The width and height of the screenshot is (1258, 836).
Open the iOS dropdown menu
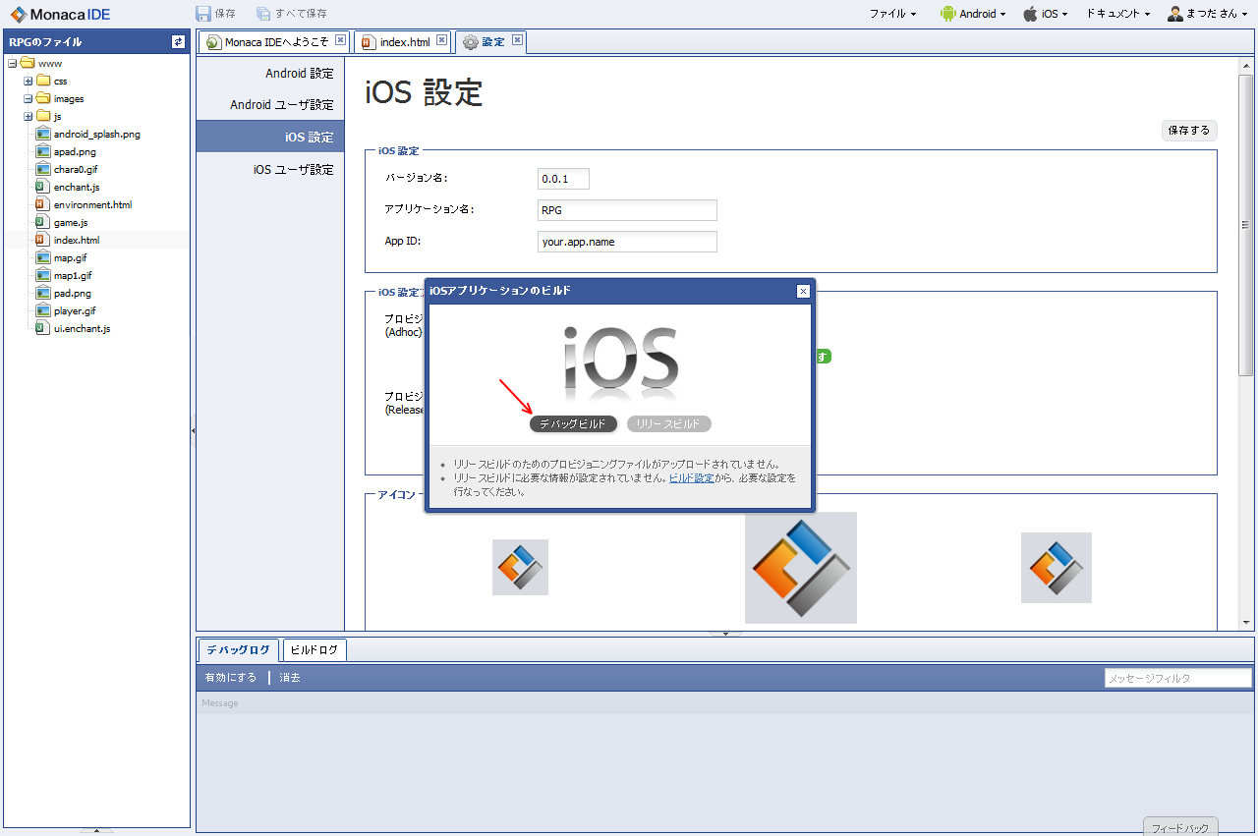pos(1046,14)
